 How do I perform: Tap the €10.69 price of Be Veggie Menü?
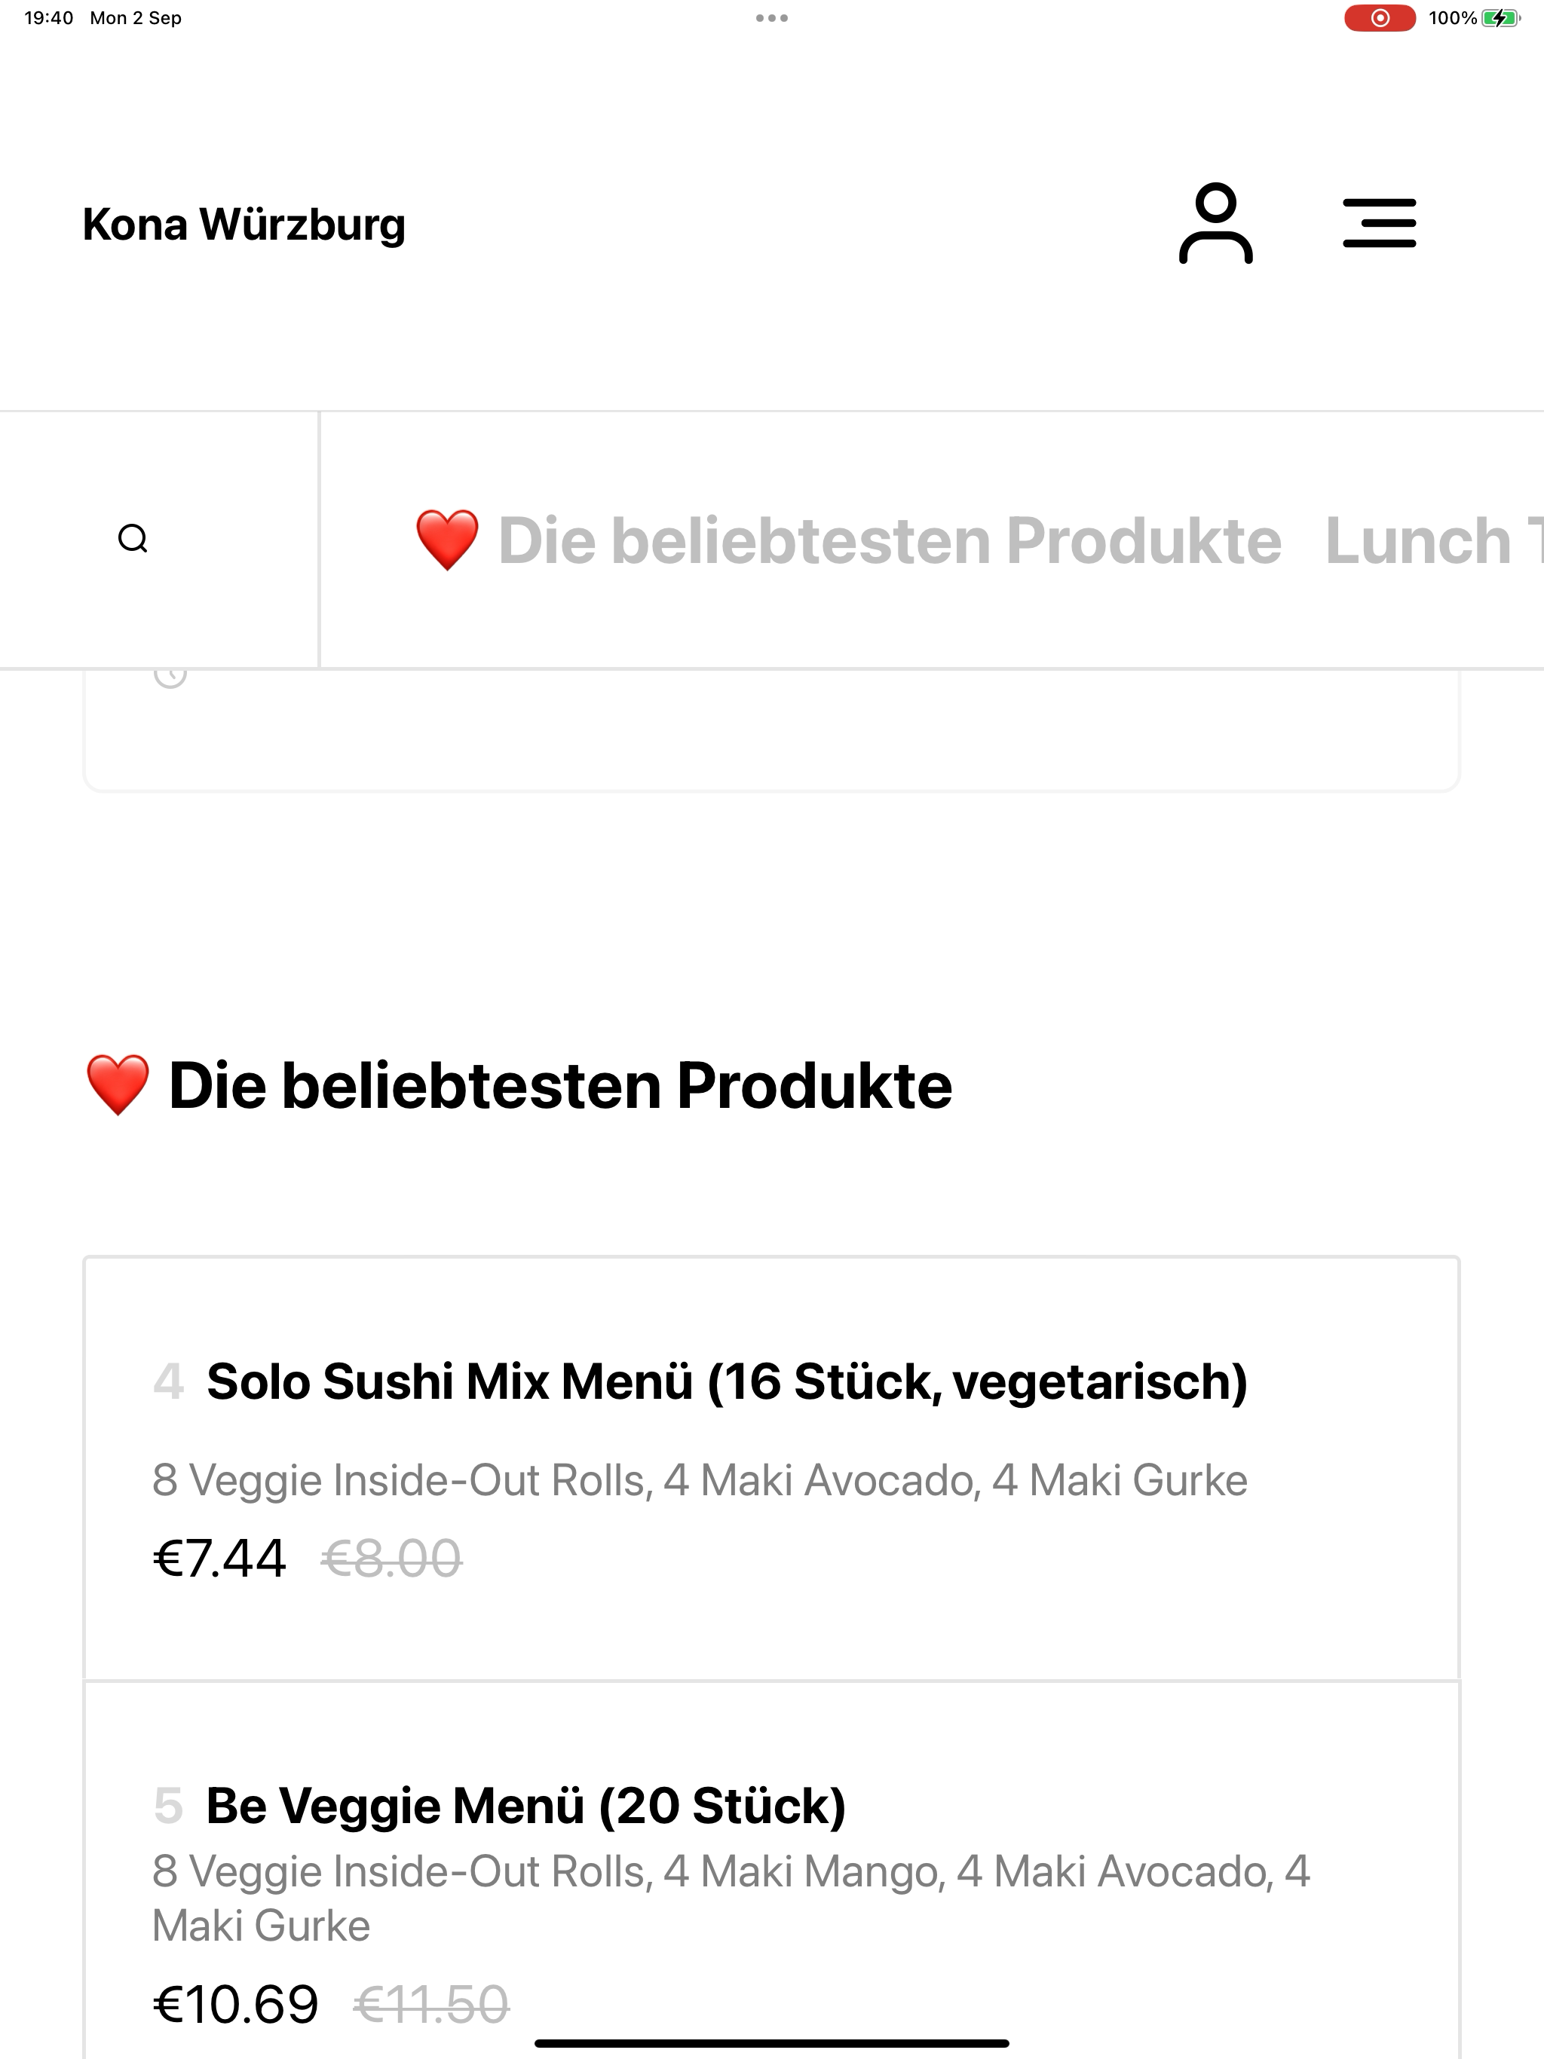coord(236,2004)
